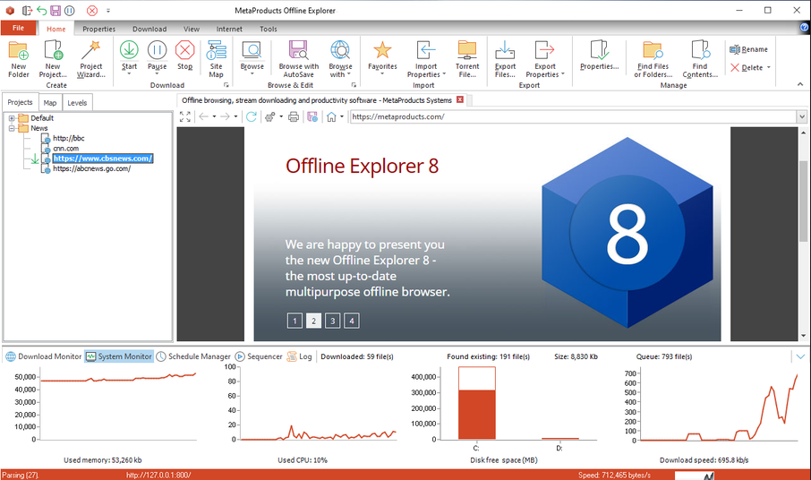Image resolution: width=811 pixels, height=480 pixels.
Task: Open Torrent File import
Action: (467, 51)
